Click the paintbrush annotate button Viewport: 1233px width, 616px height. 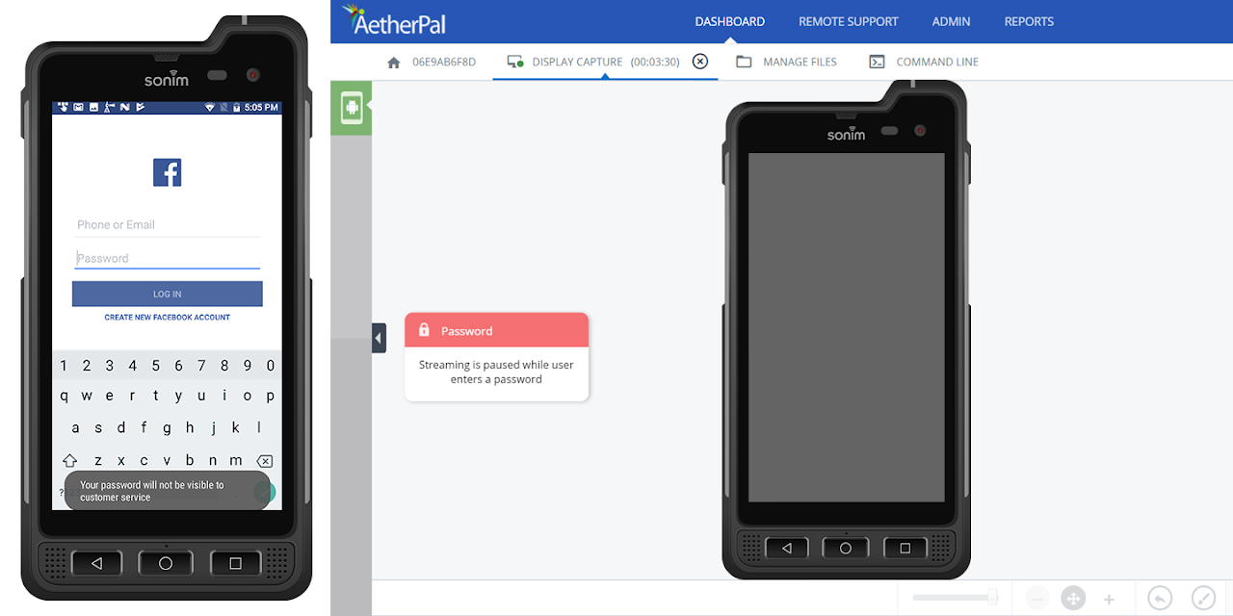(1204, 599)
